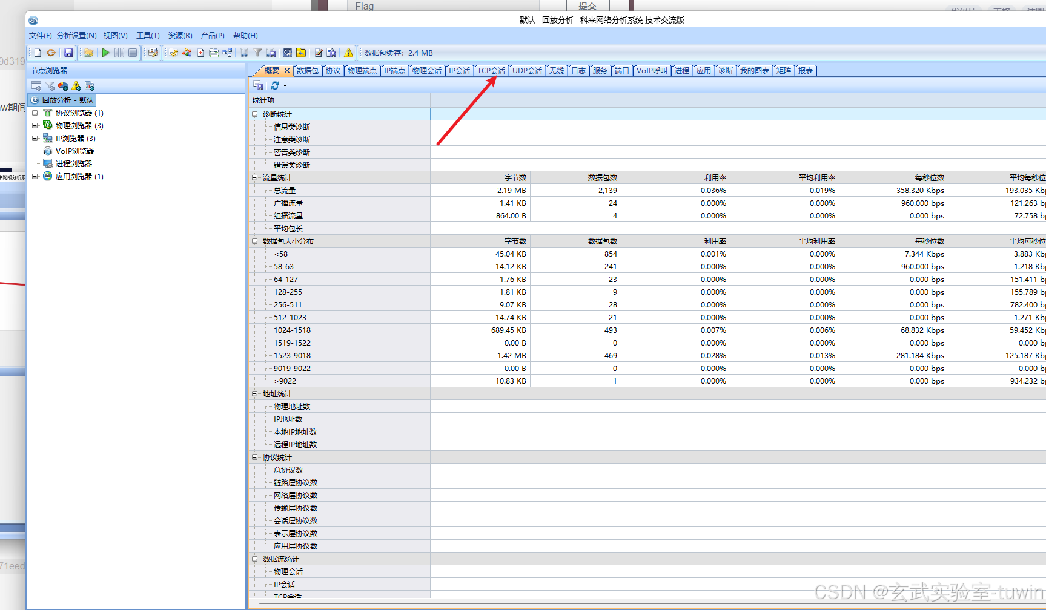Expand the IP浏览器 tree node
1046x610 pixels.
[x=35, y=138]
